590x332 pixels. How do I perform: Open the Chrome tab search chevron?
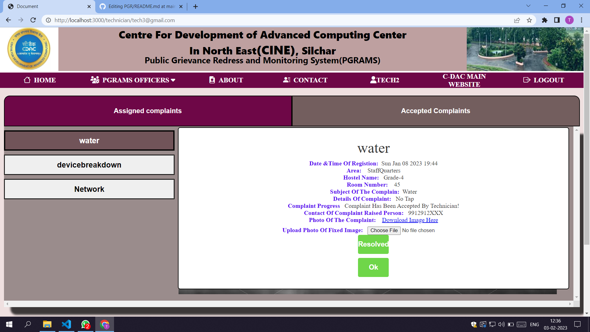pyautogui.click(x=528, y=6)
